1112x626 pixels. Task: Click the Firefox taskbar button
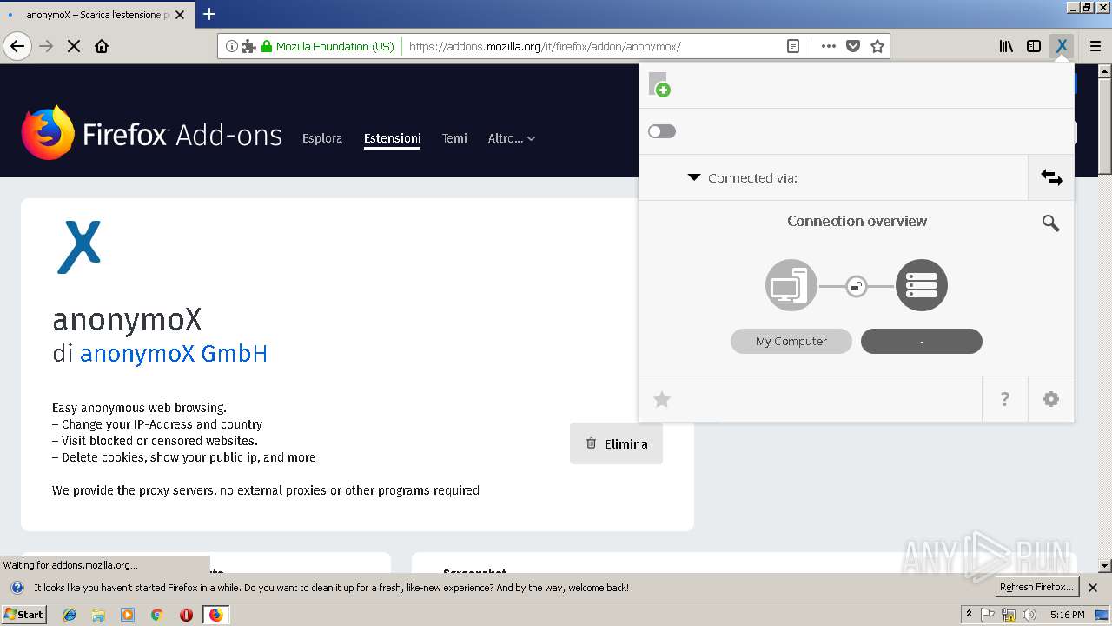(216, 615)
